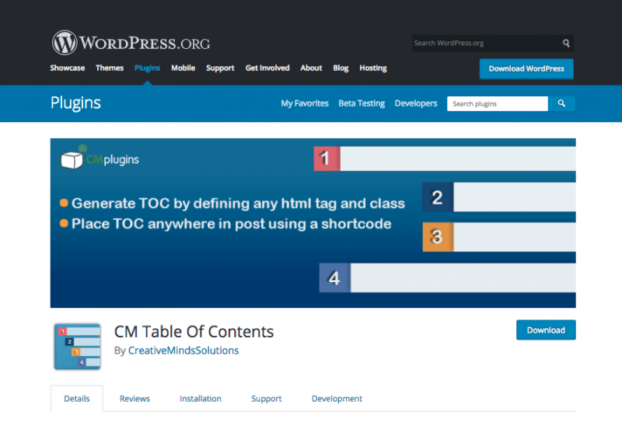Click the CM Table Of Contents plugin icon
This screenshot has width=622, height=426.
click(x=77, y=346)
